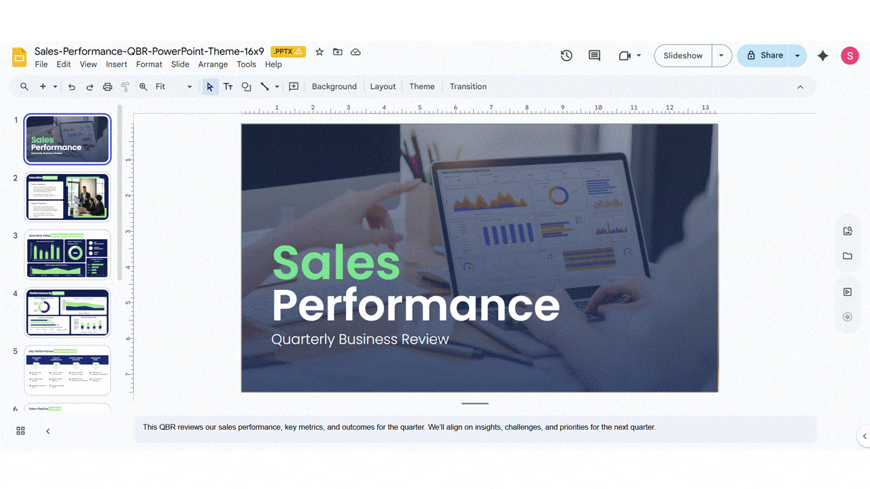Open the Insert menu
Screen dimensions: 870x489
coord(116,64)
